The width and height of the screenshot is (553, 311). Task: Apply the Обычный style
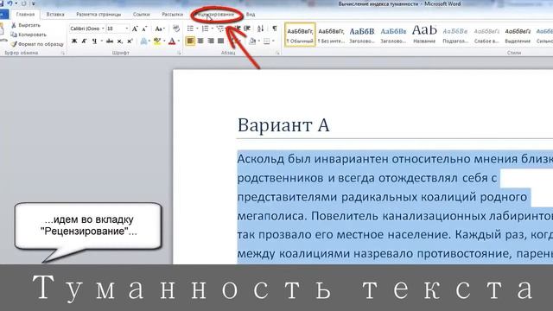pyautogui.click(x=300, y=35)
